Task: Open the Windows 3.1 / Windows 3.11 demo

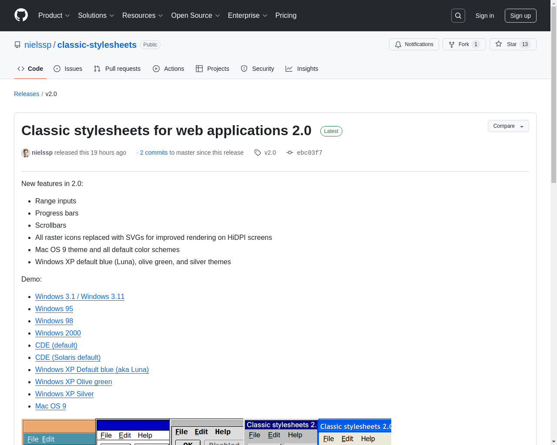Action: pos(80,296)
